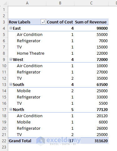Click revenue value 7000
Image resolution: width=117 pixels, height=151 pixels.
(x=103, y=41)
